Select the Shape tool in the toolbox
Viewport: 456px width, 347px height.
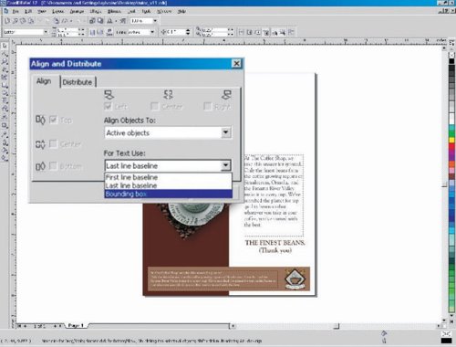(5, 54)
